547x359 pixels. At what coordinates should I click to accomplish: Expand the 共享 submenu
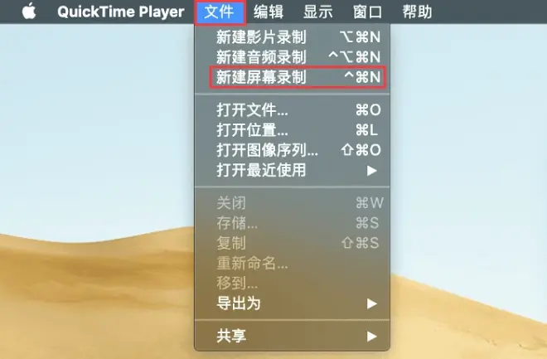click(x=292, y=337)
